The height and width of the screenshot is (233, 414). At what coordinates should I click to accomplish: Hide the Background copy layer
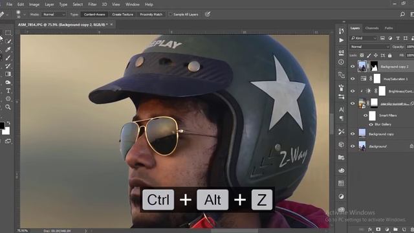(353, 134)
